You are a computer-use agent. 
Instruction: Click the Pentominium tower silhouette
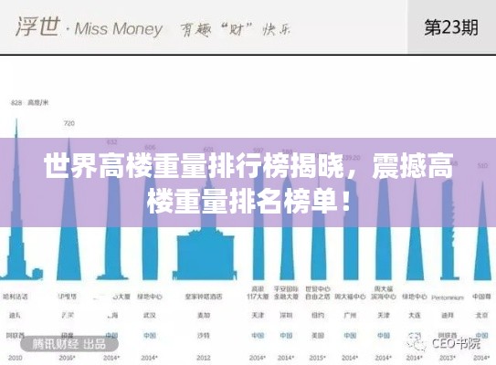pos(449,227)
